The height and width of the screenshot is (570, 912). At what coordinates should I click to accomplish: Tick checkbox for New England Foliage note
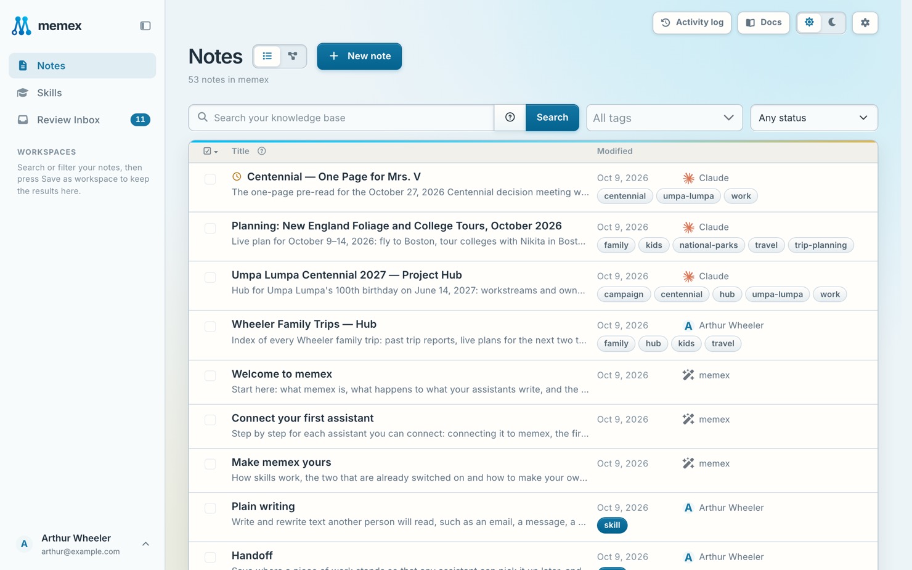210,229
